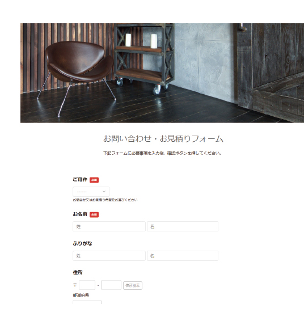
Task: Click the ふりがな field label
Action: 82,243
